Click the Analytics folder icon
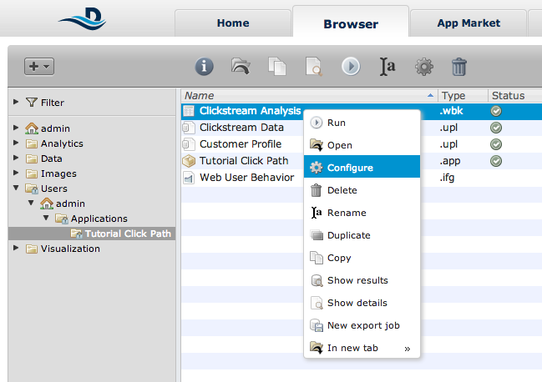The height and width of the screenshot is (382, 542). coord(32,143)
